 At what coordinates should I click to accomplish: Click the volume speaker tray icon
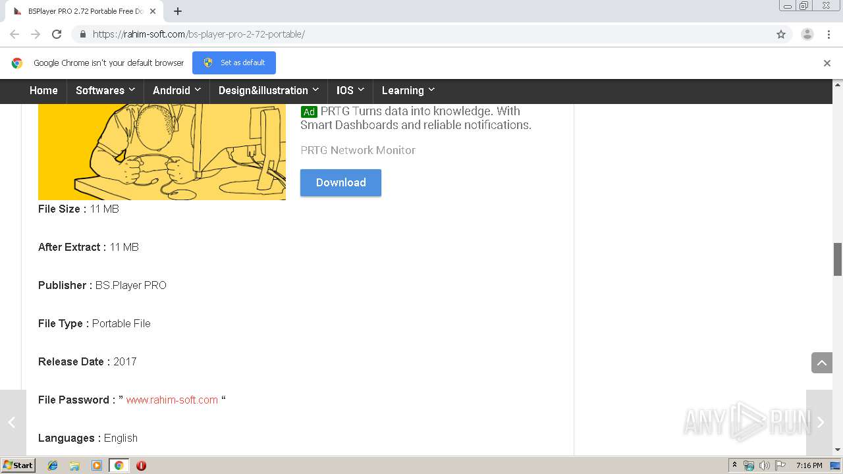765,465
